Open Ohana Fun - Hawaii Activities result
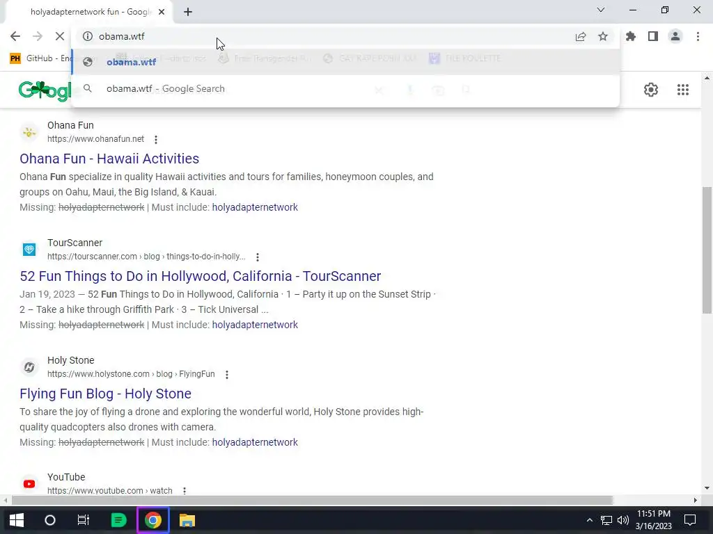The image size is (713, 534). [x=109, y=159]
